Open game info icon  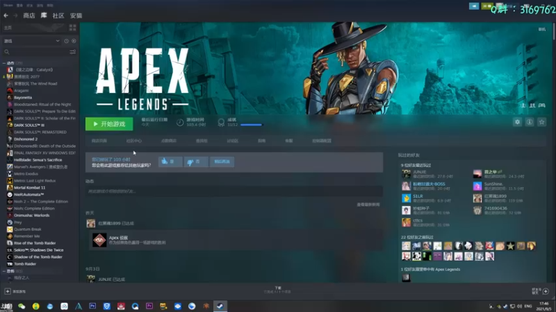coord(530,122)
